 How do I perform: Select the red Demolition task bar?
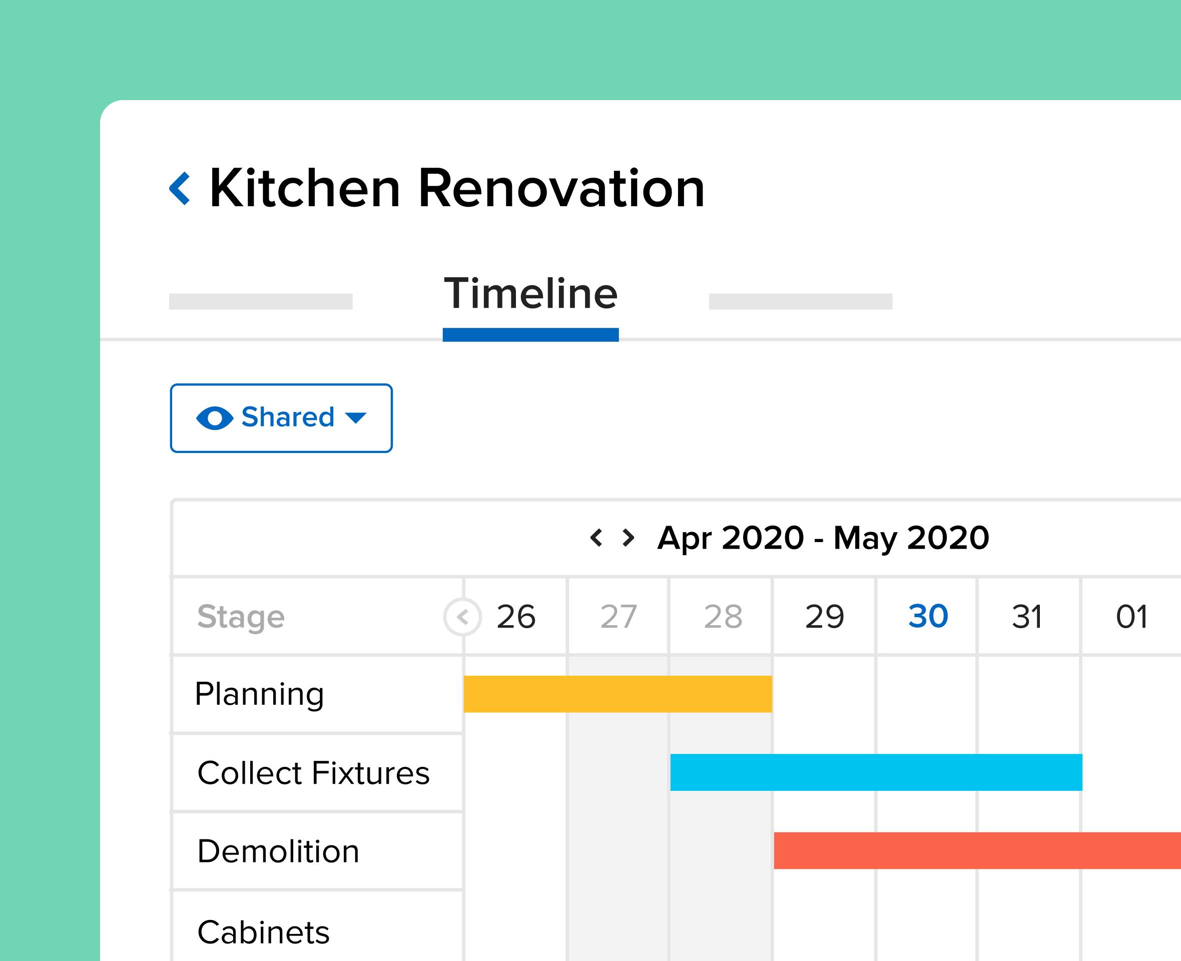pyautogui.click(x=977, y=850)
